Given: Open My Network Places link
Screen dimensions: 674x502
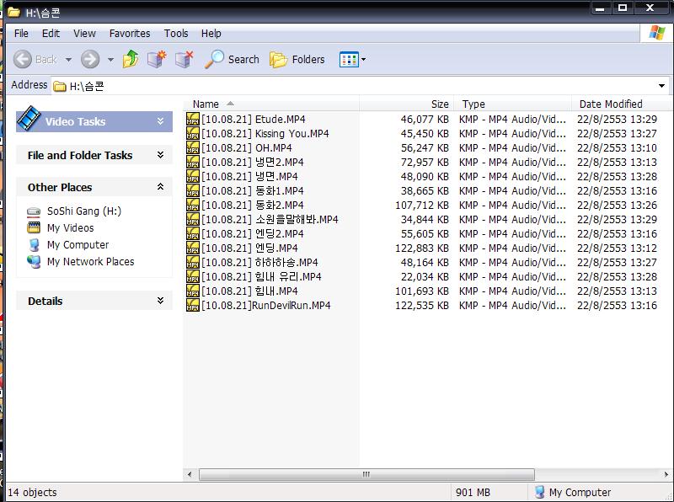Looking at the screenshot, I should pyautogui.click(x=91, y=261).
